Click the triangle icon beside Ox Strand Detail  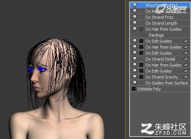point(186,59)
